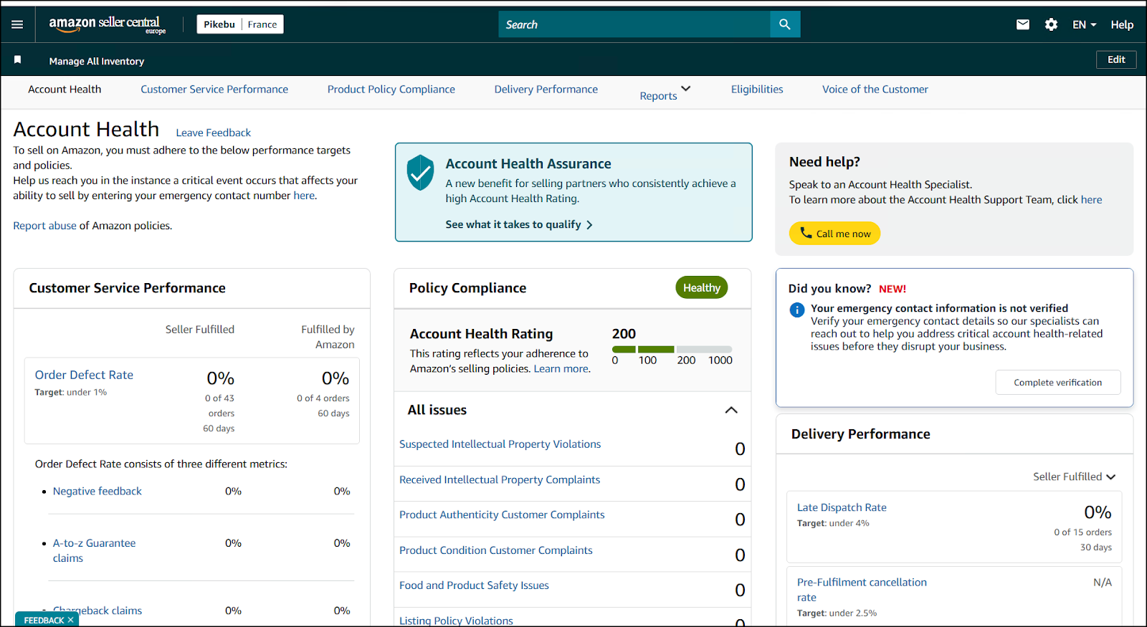Collapse the All issues section
The image size is (1147, 627).
click(x=731, y=410)
